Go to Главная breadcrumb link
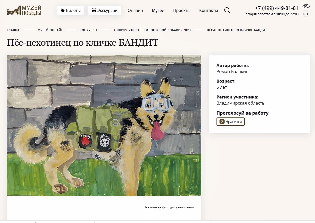The height and width of the screenshot is (223, 315). pyautogui.click(x=14, y=30)
